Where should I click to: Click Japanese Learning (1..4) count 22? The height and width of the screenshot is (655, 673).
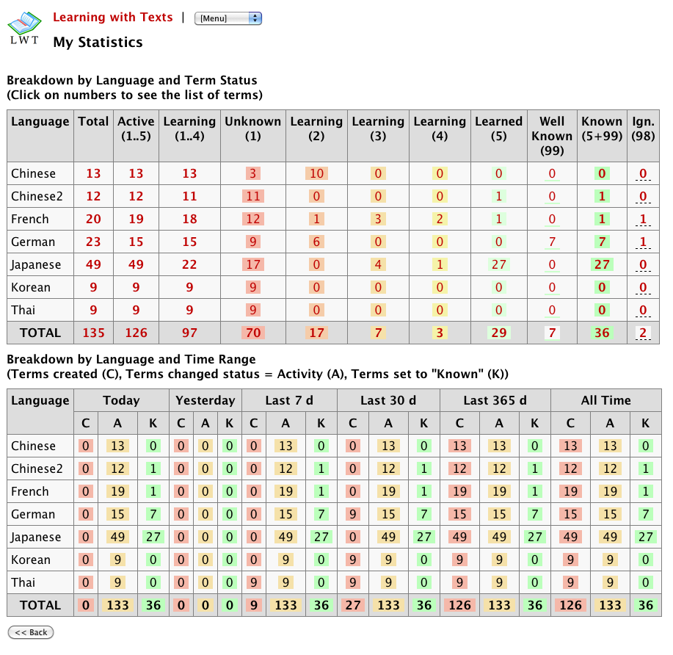(x=189, y=265)
